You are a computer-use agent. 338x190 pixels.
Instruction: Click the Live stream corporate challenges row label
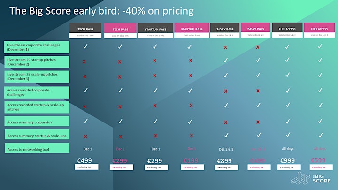37,47
